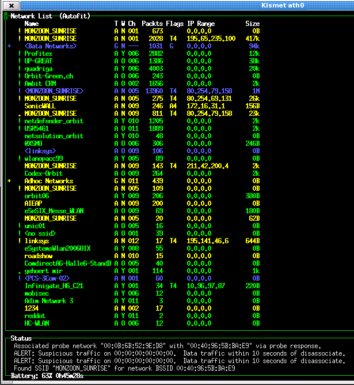Click IP 195.141.46.6

[x=208, y=241]
